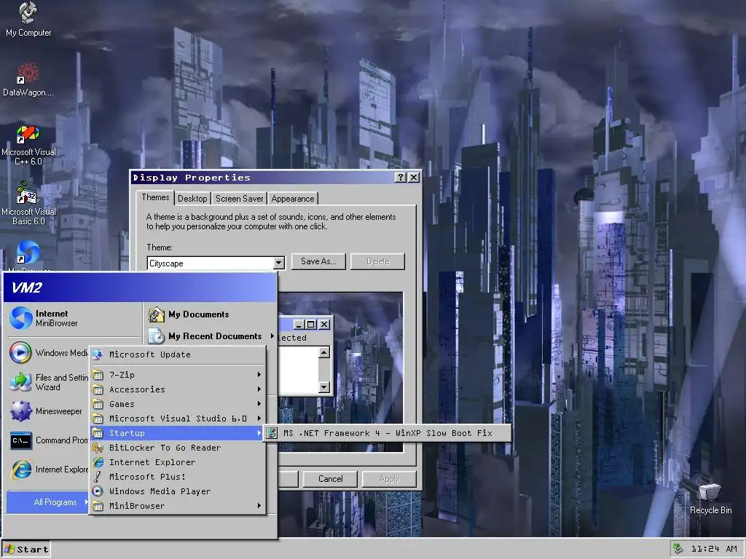Click Cancel in Display Properties
The image size is (746, 559).
click(x=330, y=479)
